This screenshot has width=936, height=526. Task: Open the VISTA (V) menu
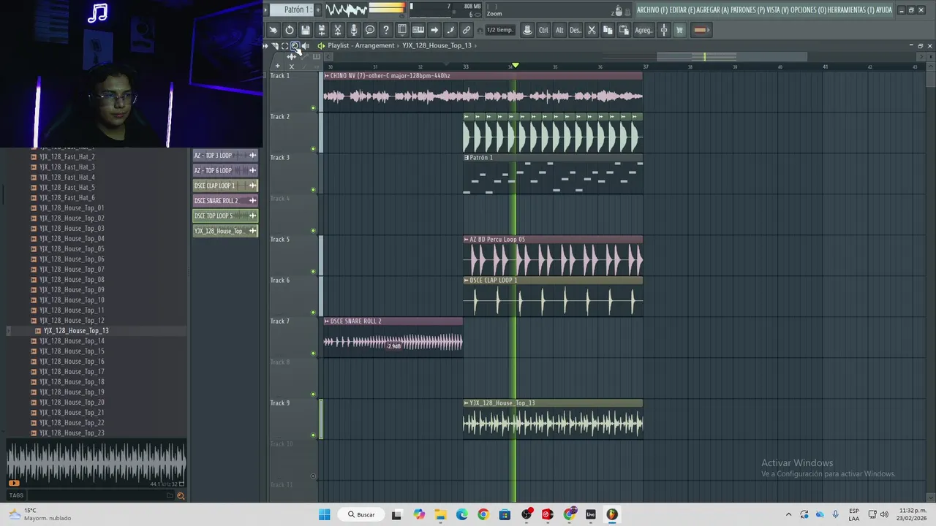pos(778,10)
